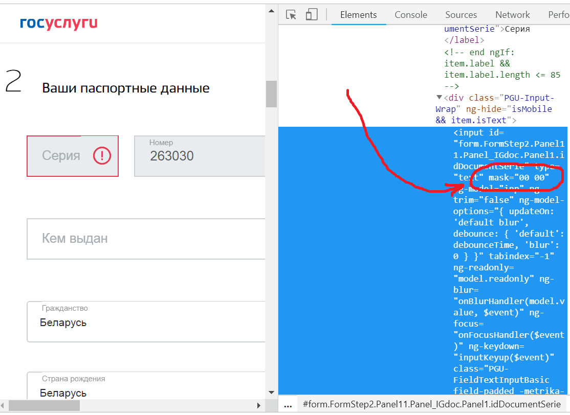Viewport: 570px width, 415px height.
Task: Open the Страна рождения dropdown
Action: coord(146,385)
